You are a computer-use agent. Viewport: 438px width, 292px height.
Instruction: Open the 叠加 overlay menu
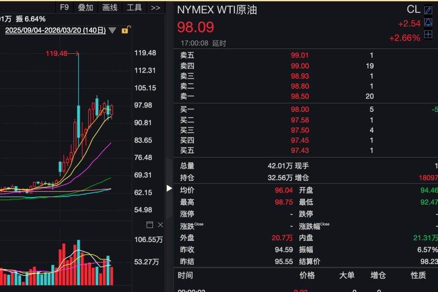click(x=85, y=7)
